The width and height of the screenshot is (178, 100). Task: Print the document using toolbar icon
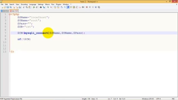coord(20,7)
